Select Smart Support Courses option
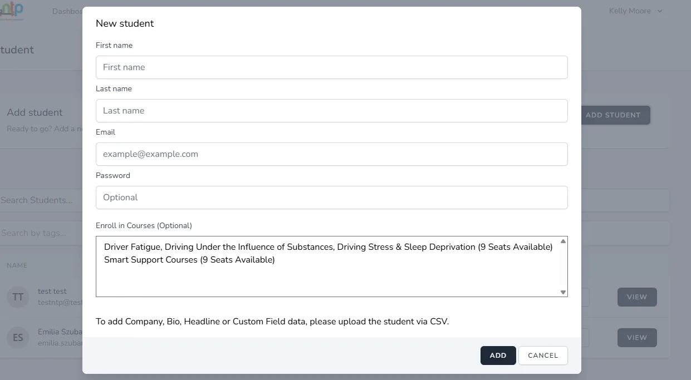The height and width of the screenshot is (380, 691). coord(189,260)
